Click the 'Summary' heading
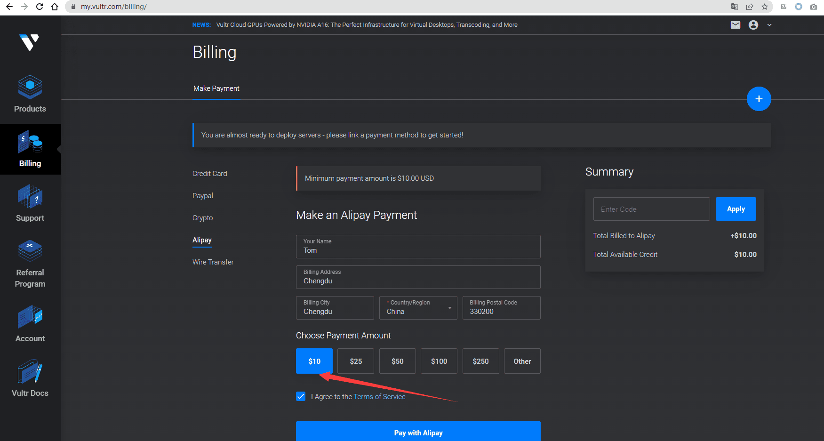824x441 pixels. 609,172
